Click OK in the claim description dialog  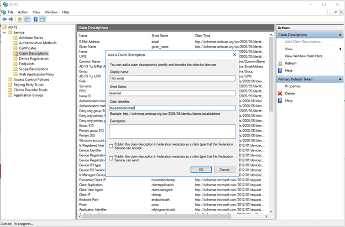click(201, 170)
